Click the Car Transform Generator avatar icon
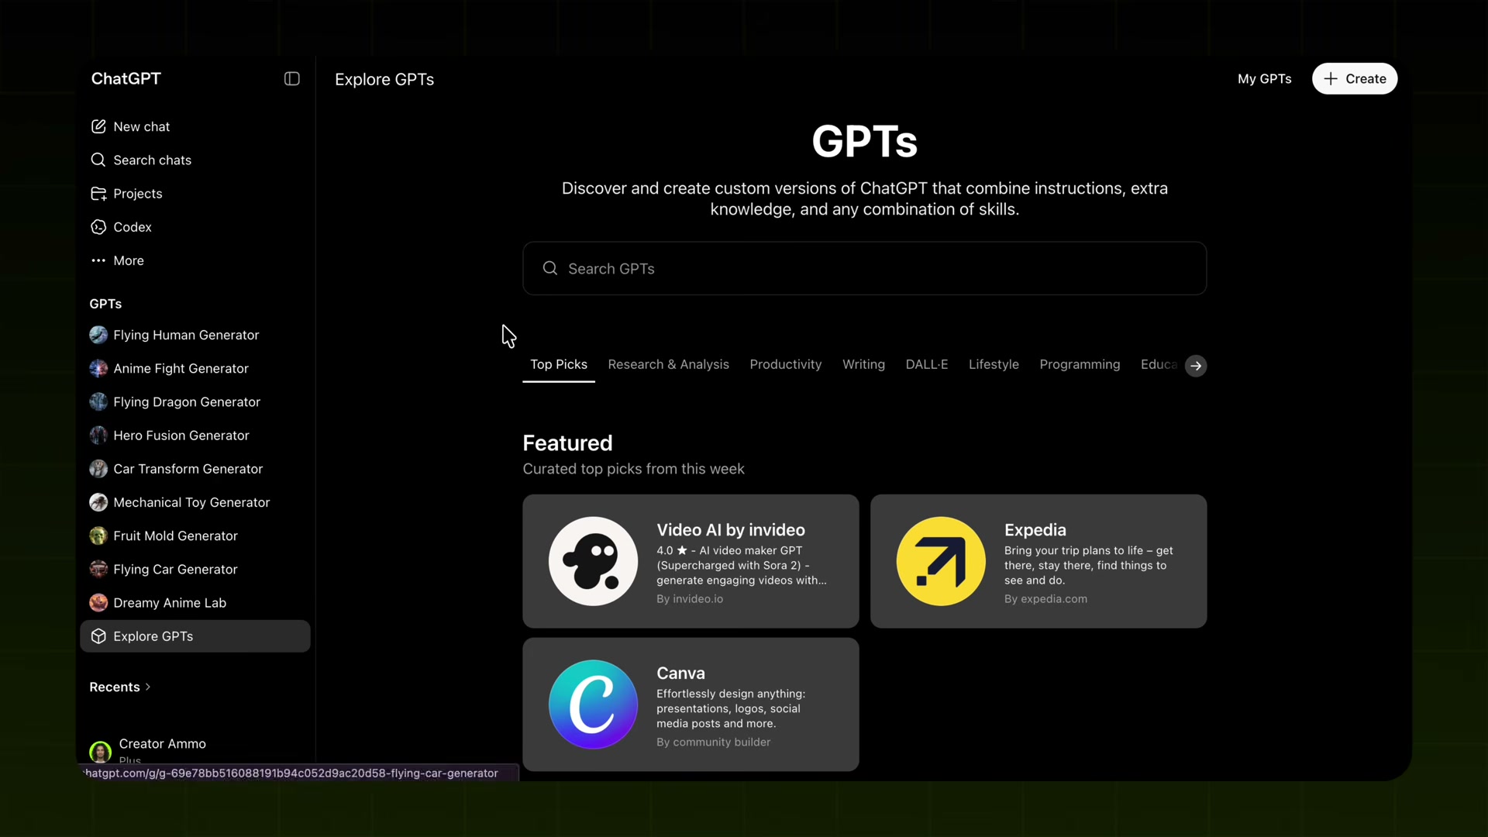This screenshot has height=837, width=1488. pyautogui.click(x=98, y=469)
